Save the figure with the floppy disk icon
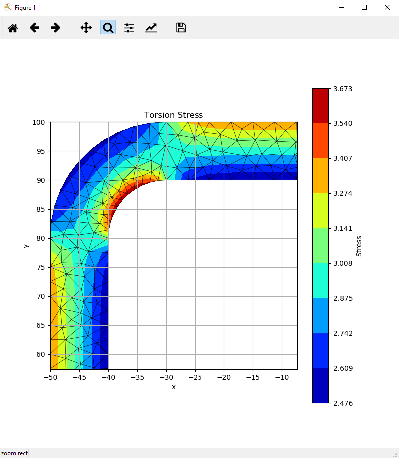 point(181,28)
